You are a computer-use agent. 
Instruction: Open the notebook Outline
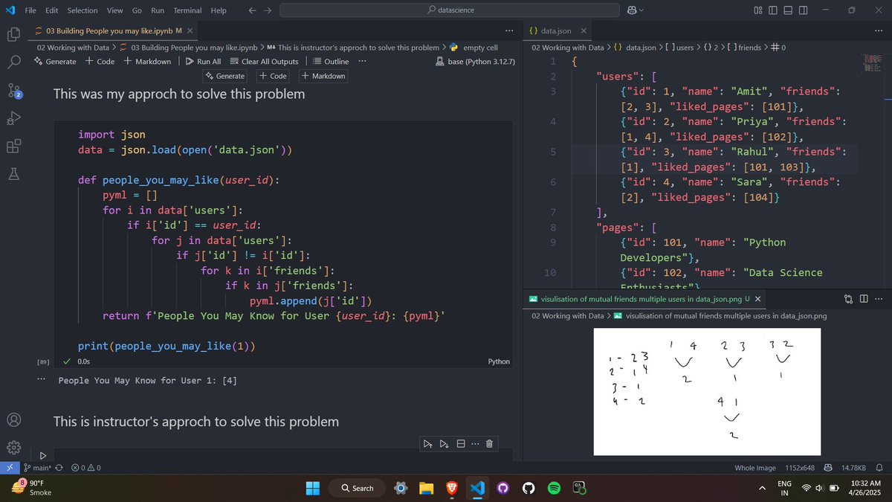pyautogui.click(x=331, y=62)
